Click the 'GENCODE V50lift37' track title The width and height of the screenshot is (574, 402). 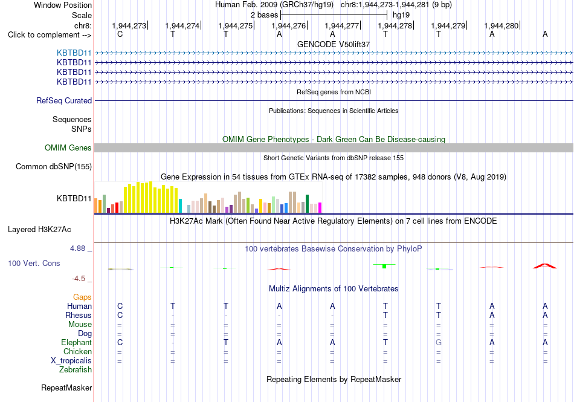tap(334, 44)
